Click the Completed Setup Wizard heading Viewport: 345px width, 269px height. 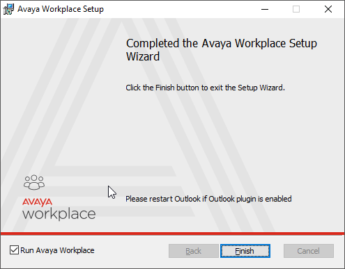[222, 50]
